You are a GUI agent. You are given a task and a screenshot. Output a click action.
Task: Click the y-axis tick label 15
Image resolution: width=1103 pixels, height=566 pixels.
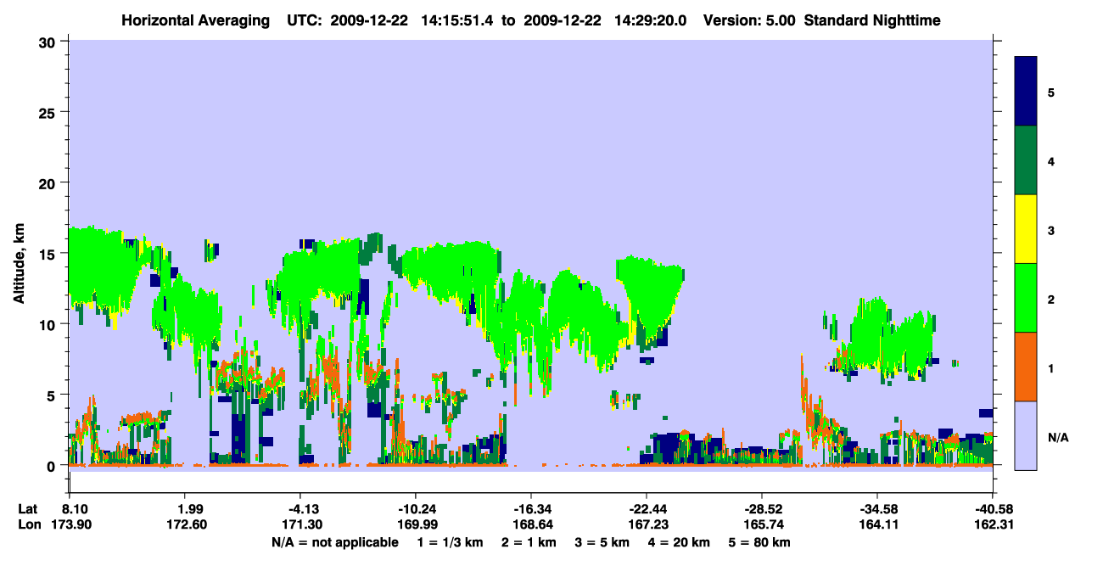tap(48, 253)
